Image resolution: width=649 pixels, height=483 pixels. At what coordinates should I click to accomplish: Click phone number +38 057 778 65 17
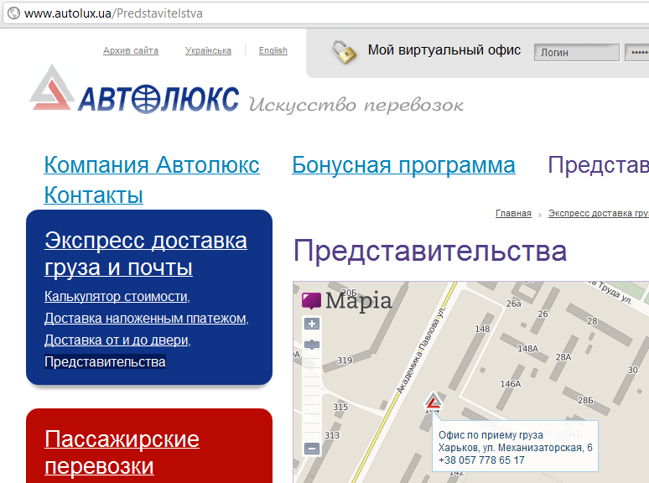[x=481, y=460]
